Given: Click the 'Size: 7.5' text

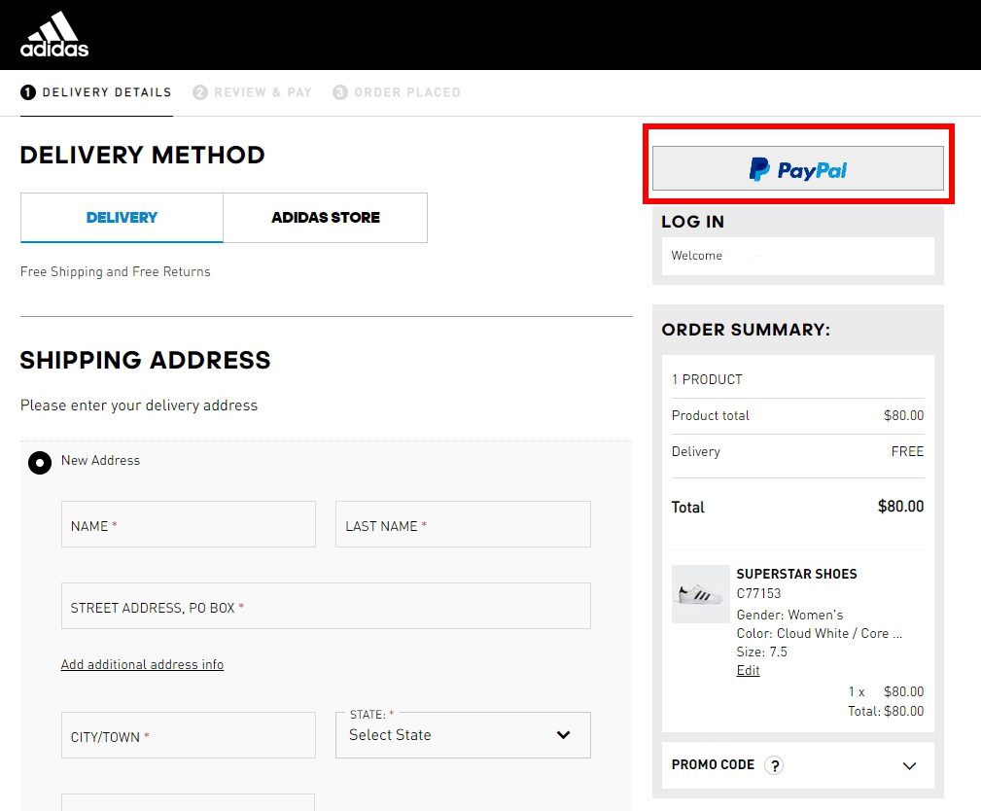Looking at the screenshot, I should point(761,652).
